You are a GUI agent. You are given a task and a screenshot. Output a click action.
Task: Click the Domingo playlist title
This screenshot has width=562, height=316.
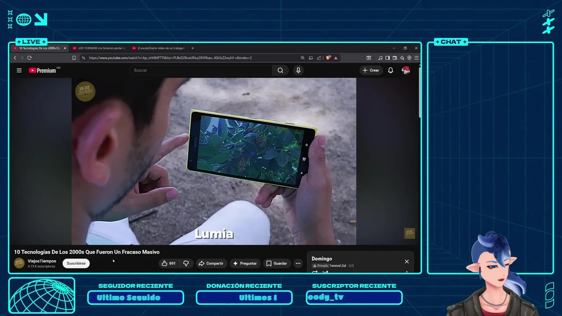tap(322, 259)
